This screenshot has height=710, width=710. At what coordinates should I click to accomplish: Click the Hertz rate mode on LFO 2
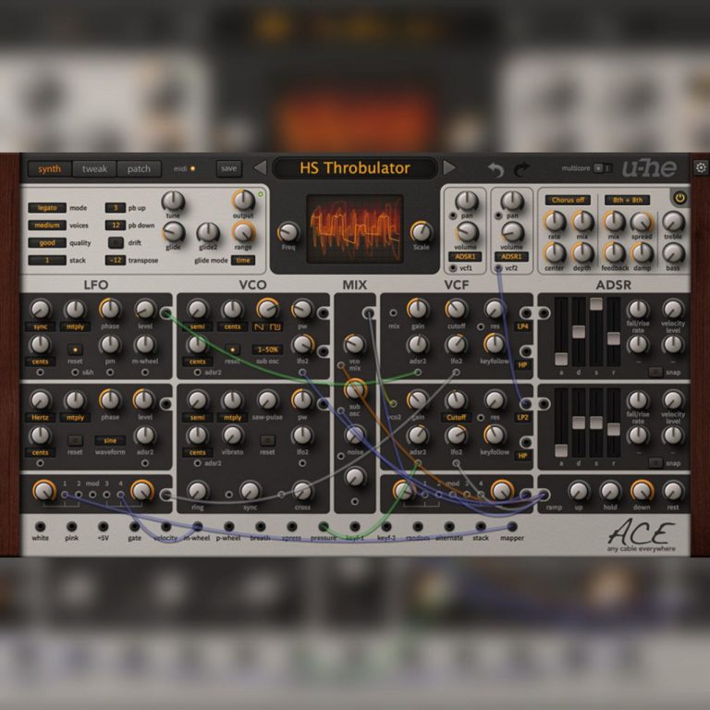point(41,417)
